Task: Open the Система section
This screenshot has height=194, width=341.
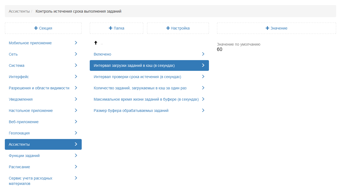Action: tap(17, 65)
